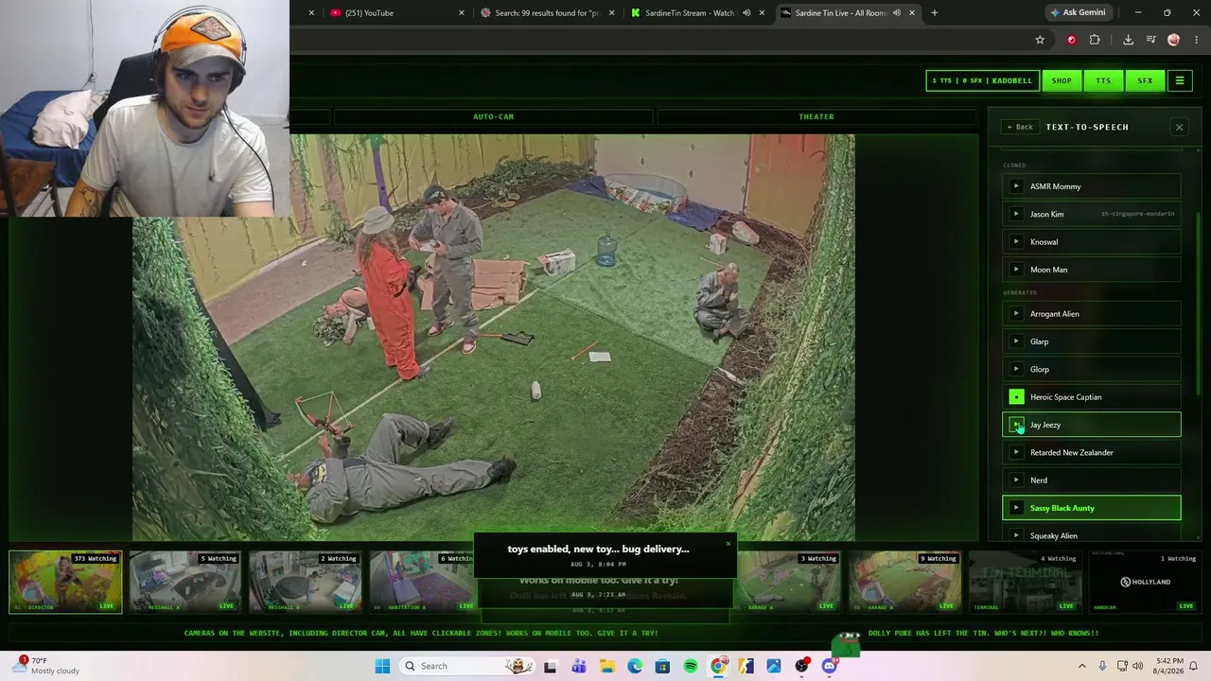Open the volume system tray icon

(x=1137, y=666)
